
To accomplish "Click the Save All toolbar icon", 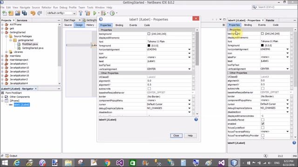I will [x=24, y=13].
